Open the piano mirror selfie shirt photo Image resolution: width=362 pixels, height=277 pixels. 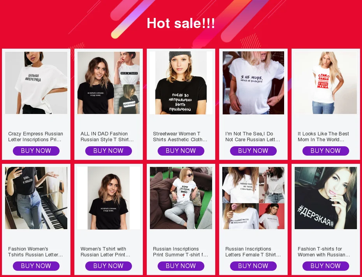coord(36,198)
